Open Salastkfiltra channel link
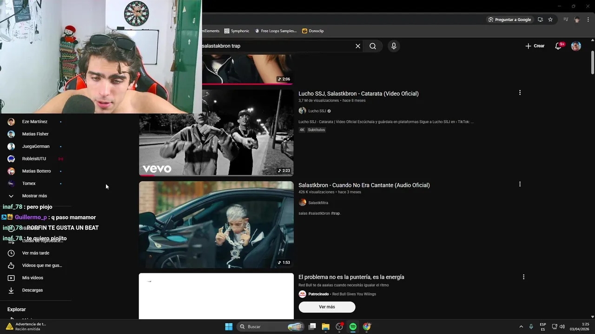Screen dimensions: 595x334 (318, 203)
